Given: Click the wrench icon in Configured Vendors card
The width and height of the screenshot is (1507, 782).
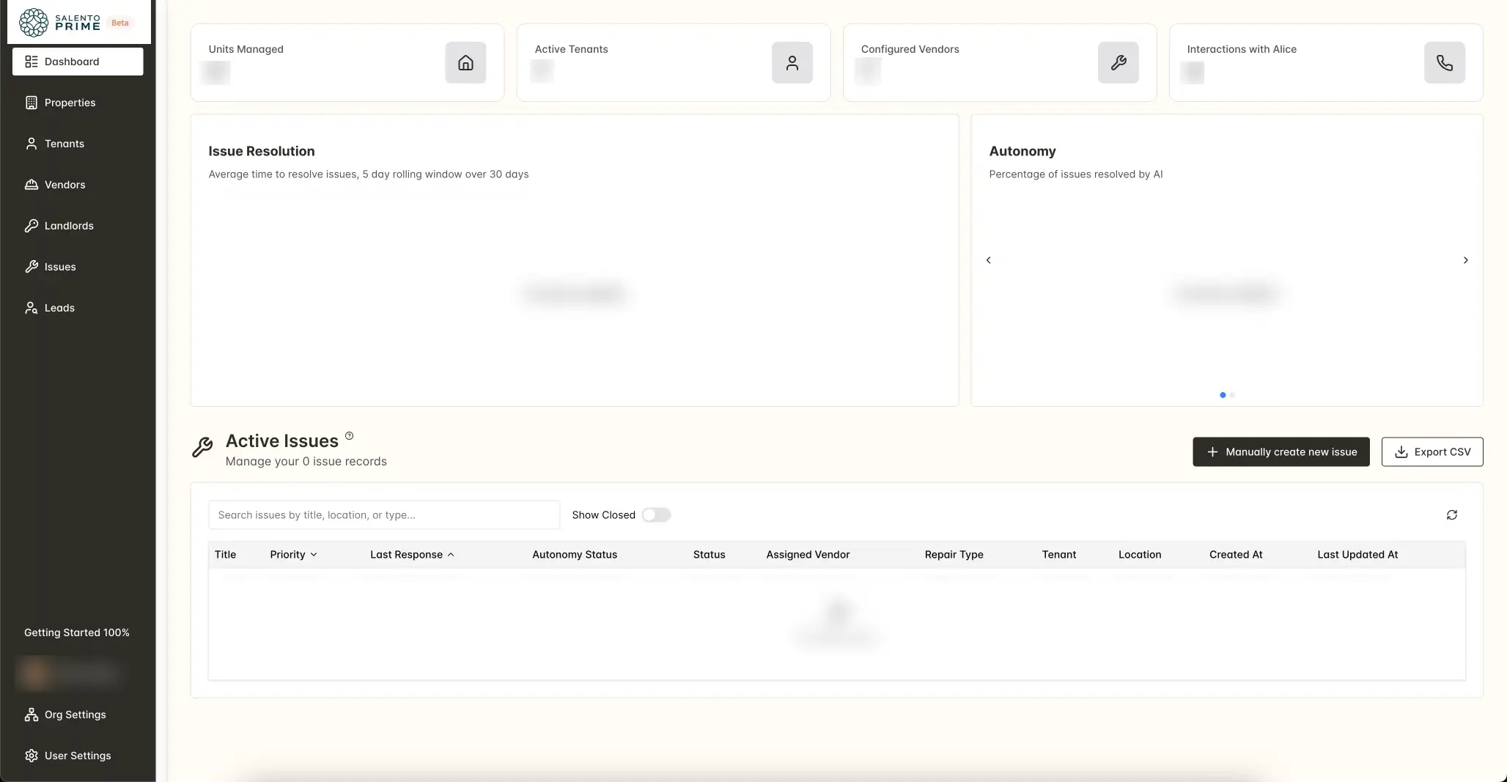Looking at the screenshot, I should (1118, 62).
